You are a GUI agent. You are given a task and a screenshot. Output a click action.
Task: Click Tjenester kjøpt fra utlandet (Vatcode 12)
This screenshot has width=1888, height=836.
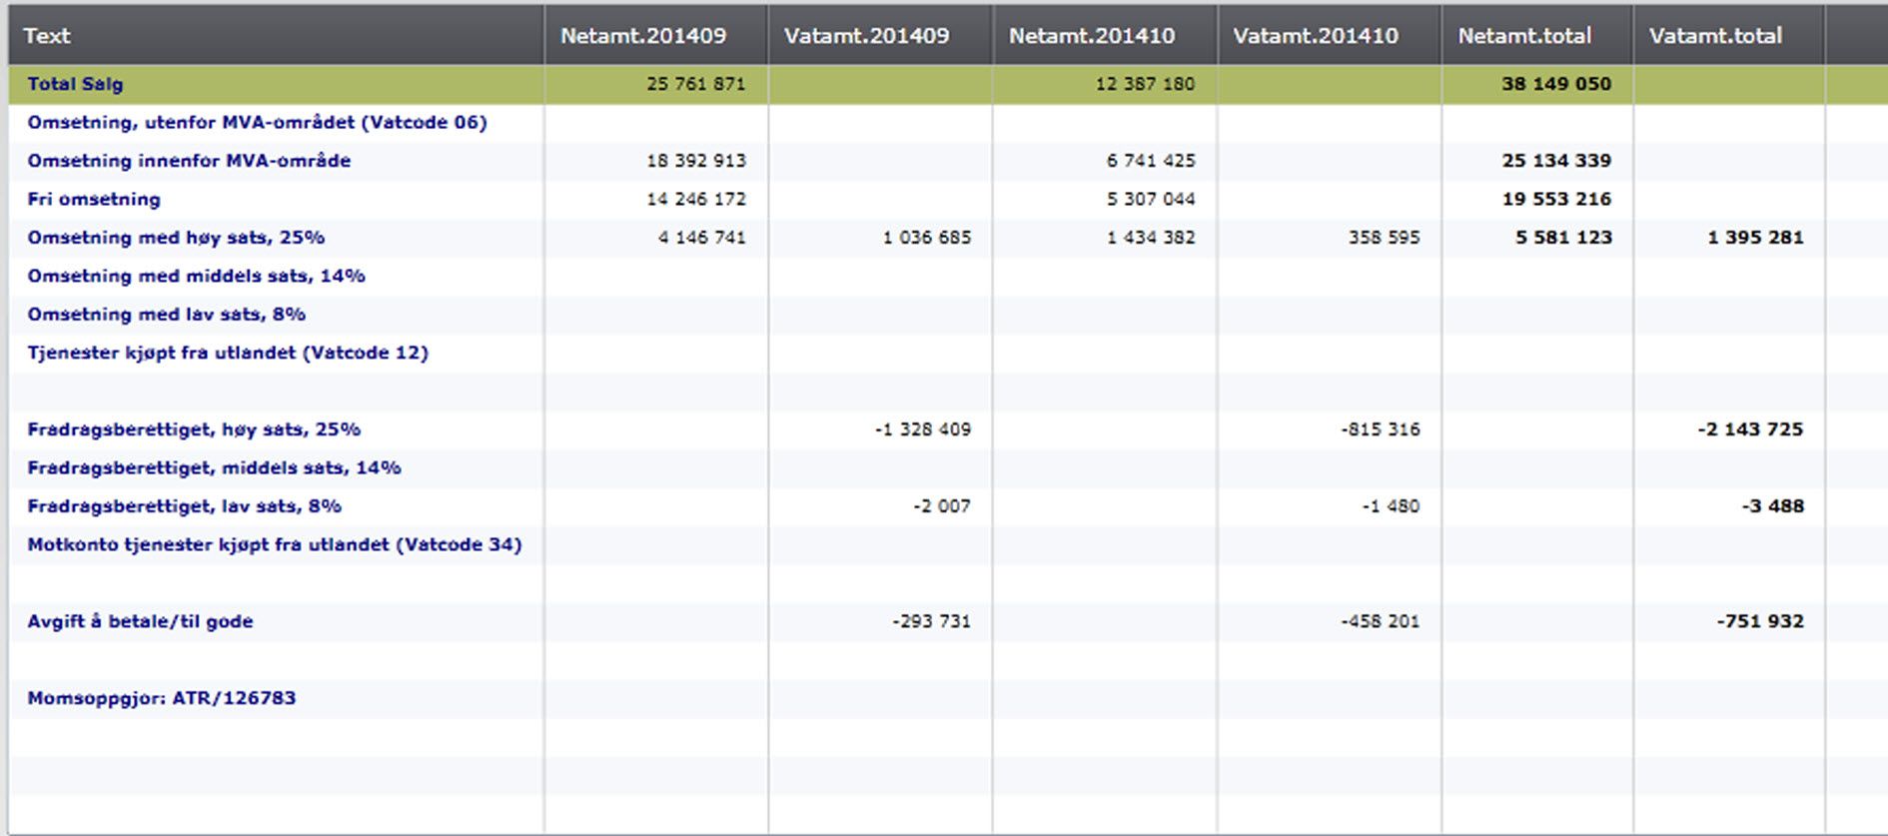tap(228, 353)
